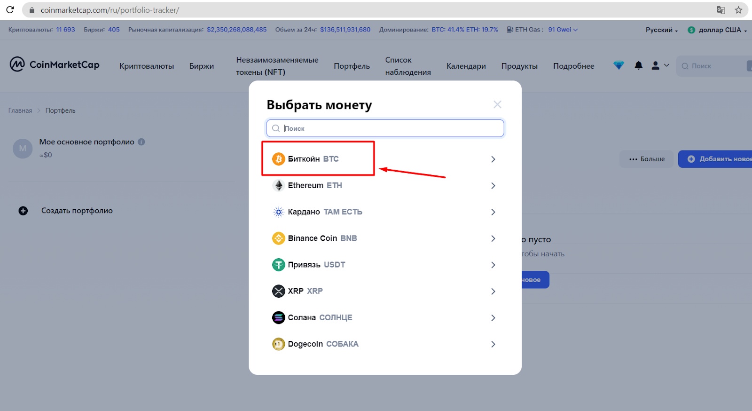Focus the coin search field in dialog
The width and height of the screenshot is (752, 411).
point(385,128)
